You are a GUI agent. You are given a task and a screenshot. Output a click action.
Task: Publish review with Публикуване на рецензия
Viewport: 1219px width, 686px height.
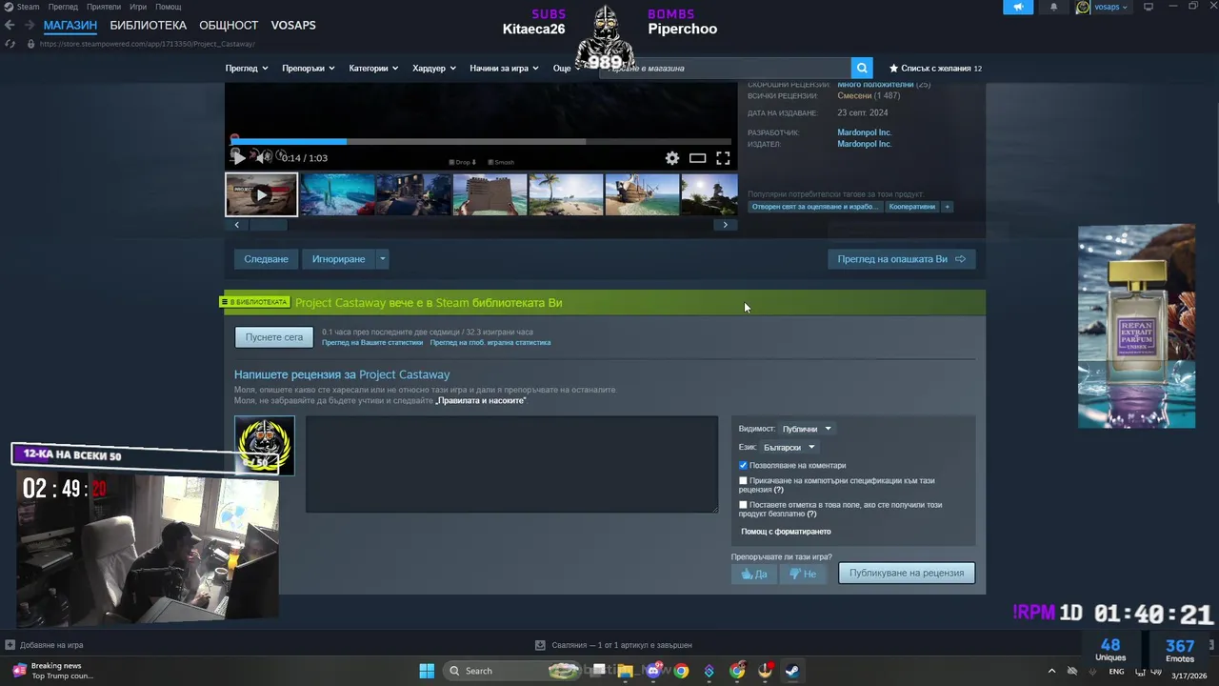click(907, 574)
